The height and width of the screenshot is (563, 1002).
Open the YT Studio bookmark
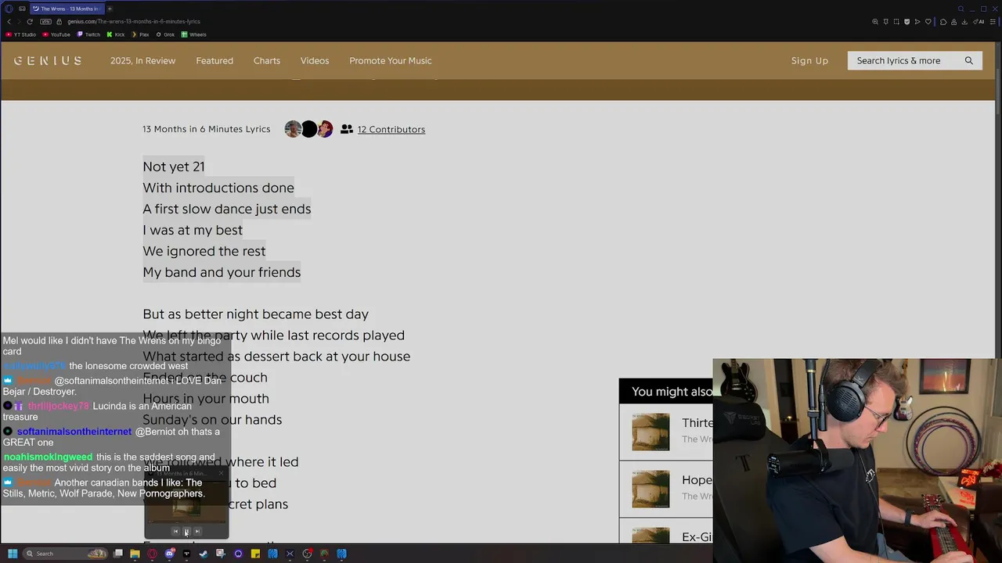point(20,34)
